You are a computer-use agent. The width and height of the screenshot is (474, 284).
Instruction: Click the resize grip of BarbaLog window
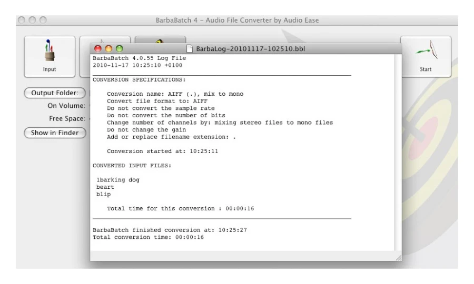click(399, 258)
